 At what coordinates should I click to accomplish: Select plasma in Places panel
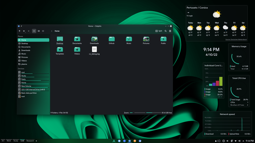(33, 64)
